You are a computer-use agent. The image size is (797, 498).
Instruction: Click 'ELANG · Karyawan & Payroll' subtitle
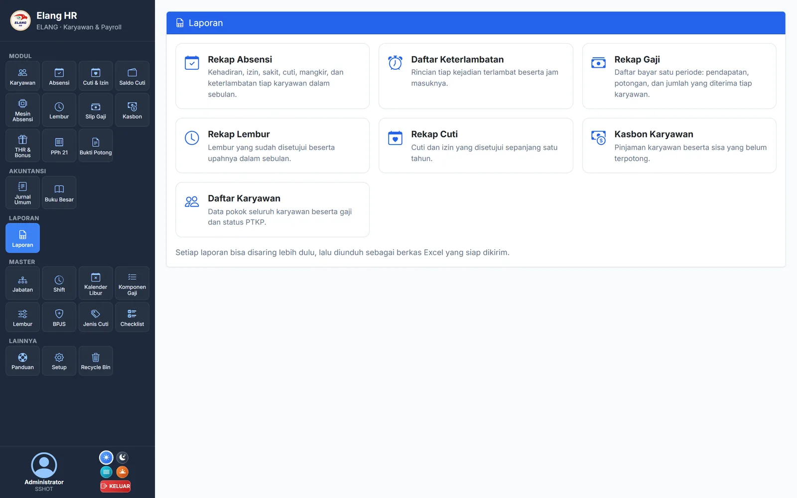[79, 27]
